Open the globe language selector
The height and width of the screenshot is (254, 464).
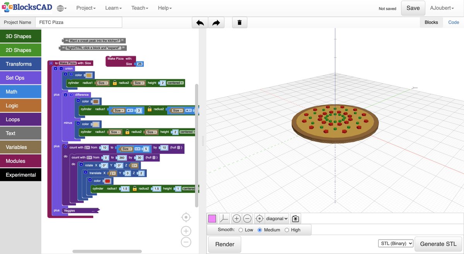pyautogui.click(x=61, y=8)
